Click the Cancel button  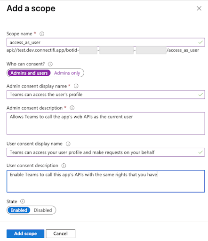coord(61,233)
